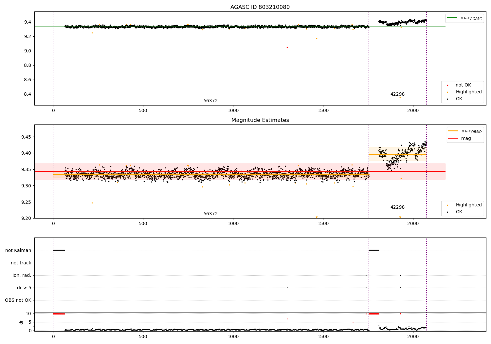
Task: Click the 56372 observation label in the top plot
Action: (x=210, y=101)
